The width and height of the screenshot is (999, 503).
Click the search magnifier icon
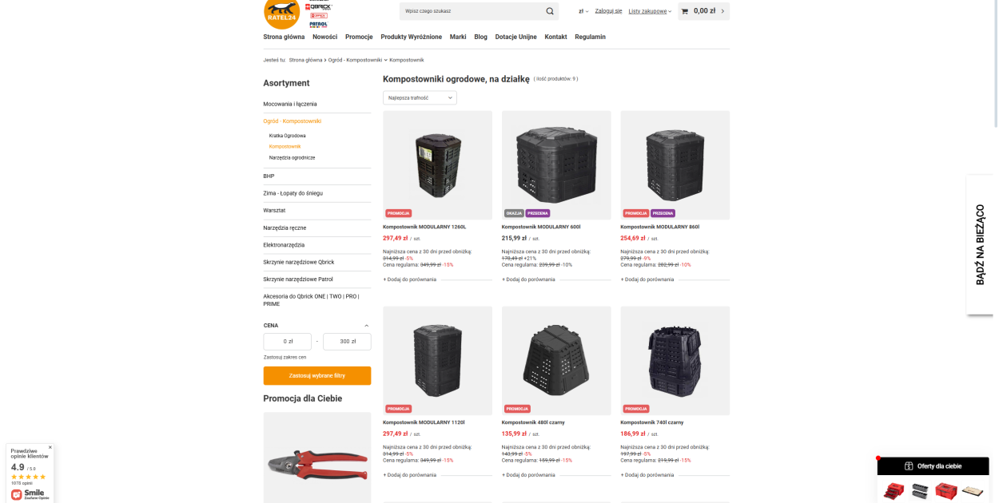coord(550,11)
